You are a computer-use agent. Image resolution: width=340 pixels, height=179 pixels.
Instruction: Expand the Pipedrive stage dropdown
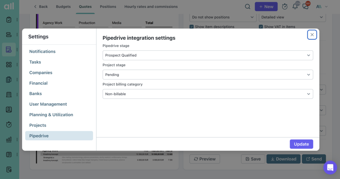click(x=208, y=55)
